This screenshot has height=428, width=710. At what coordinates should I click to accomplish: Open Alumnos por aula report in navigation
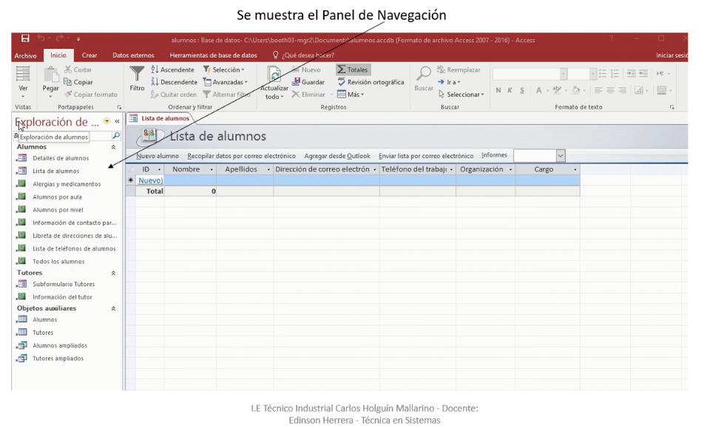(x=57, y=197)
